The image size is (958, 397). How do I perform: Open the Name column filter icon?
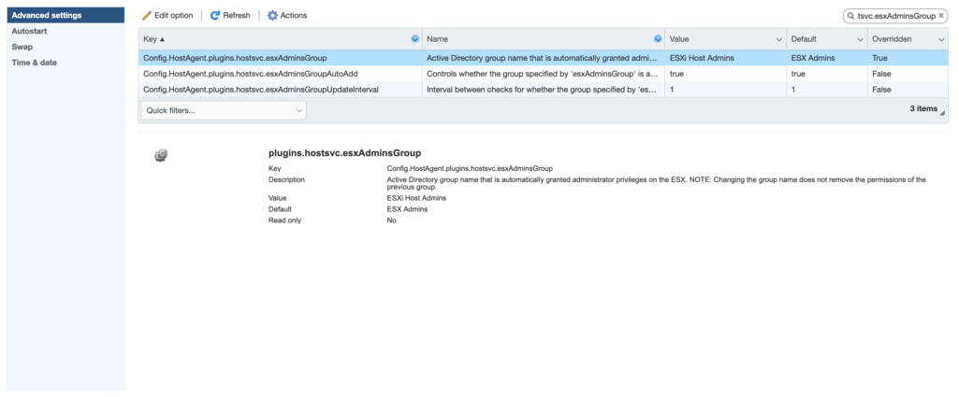point(657,39)
